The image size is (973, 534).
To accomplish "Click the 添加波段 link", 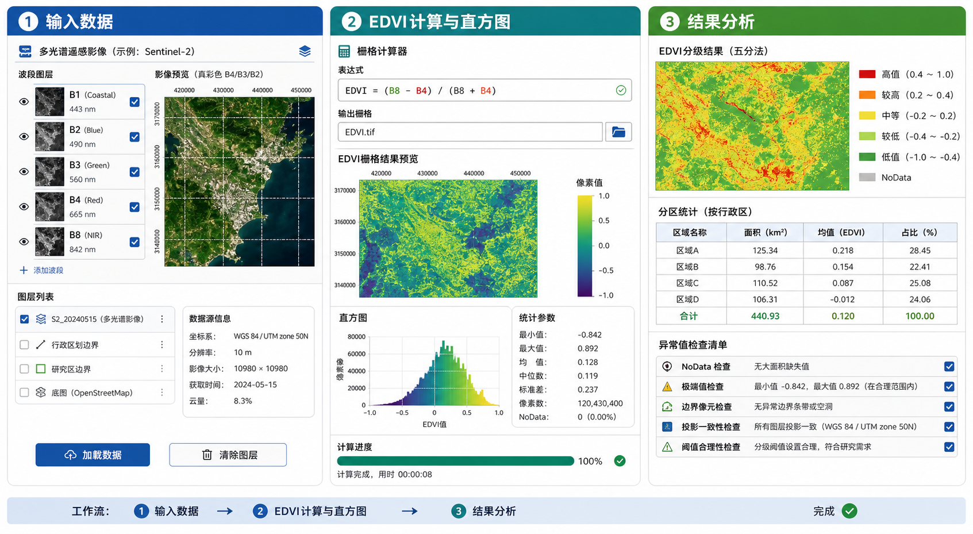I will pos(48,270).
